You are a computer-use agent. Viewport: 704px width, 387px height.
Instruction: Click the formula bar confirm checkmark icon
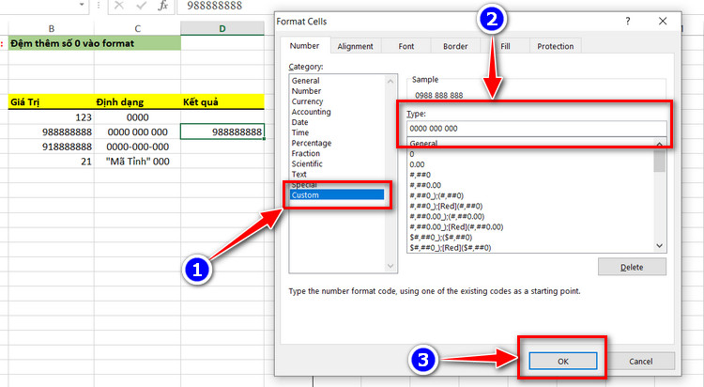pos(142,6)
